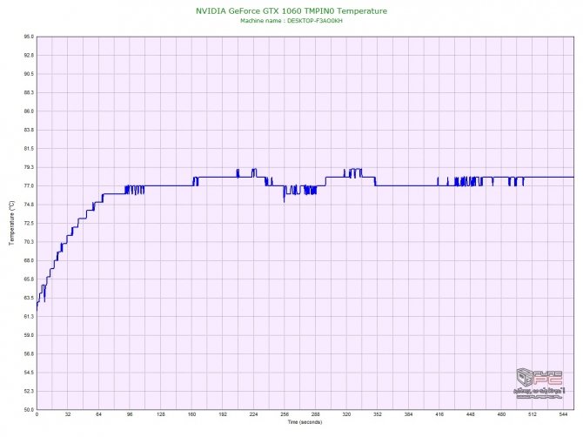
Task: Click the 72.5 temperature axis label
Action: [x=29, y=223]
